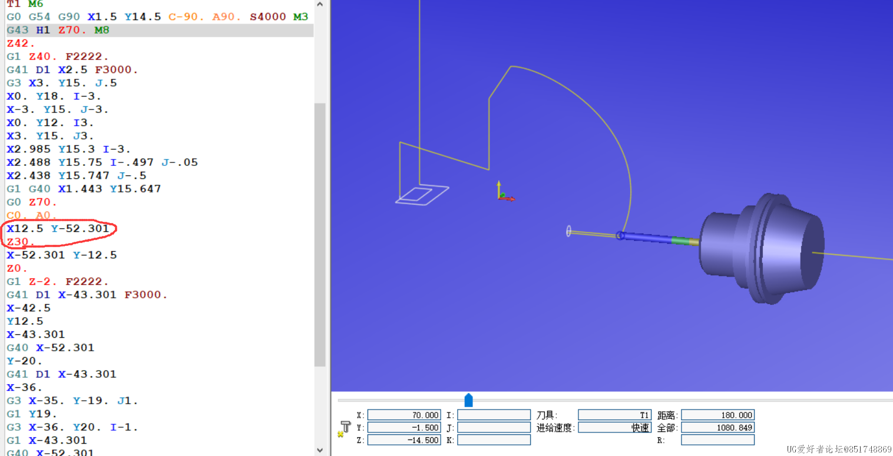The height and width of the screenshot is (456, 893).
Task: Click in the empty K field
Action: point(494,440)
